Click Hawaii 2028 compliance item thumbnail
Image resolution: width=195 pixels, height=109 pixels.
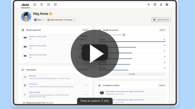[102, 93]
